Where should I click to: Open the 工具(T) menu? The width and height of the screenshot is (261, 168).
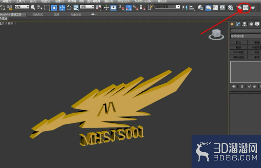tap(20, 1)
